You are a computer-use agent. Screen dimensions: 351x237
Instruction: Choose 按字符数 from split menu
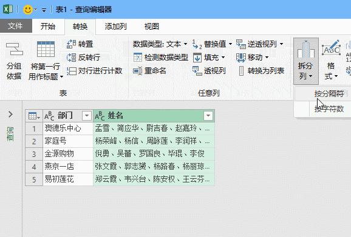click(x=329, y=108)
